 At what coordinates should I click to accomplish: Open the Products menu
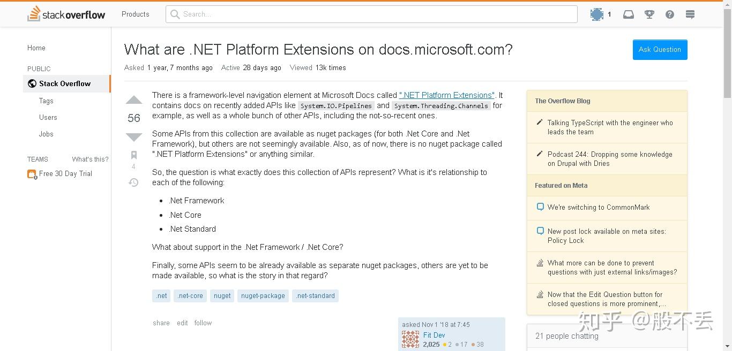pyautogui.click(x=136, y=14)
